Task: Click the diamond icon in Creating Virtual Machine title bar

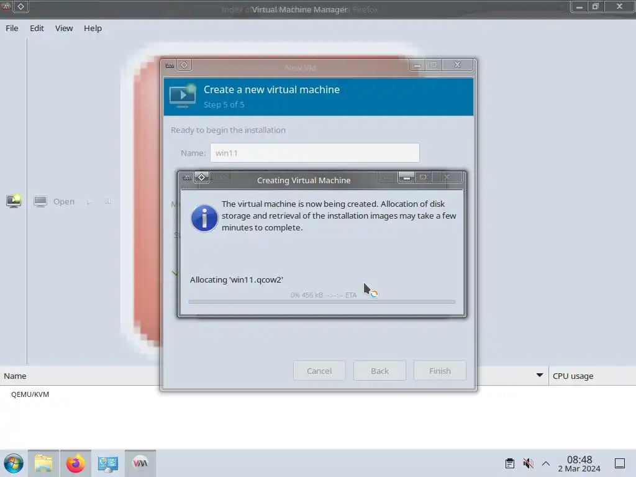Action: pos(202,177)
